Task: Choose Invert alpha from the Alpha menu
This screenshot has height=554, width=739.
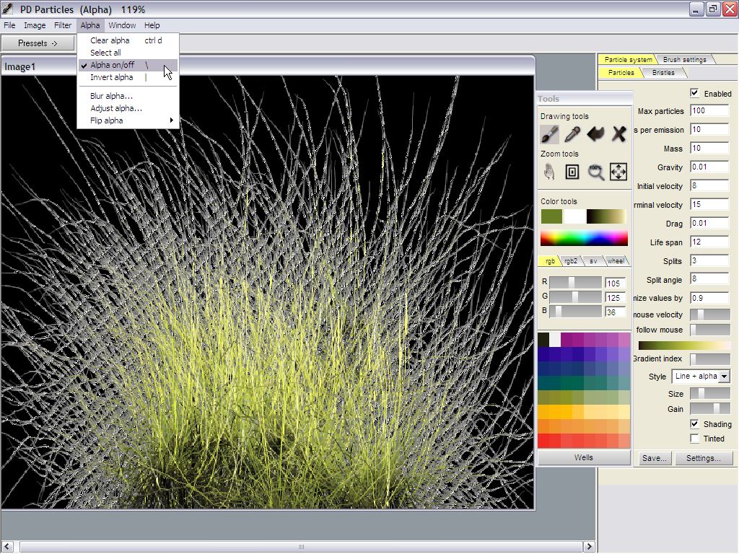Action: tap(112, 77)
